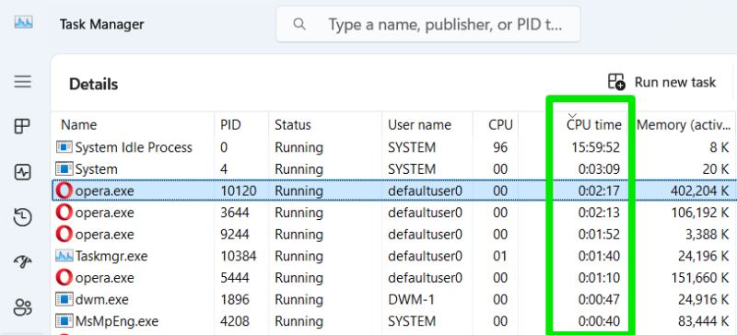
Task: Click memory value 83,444 K
Action: [701, 321]
